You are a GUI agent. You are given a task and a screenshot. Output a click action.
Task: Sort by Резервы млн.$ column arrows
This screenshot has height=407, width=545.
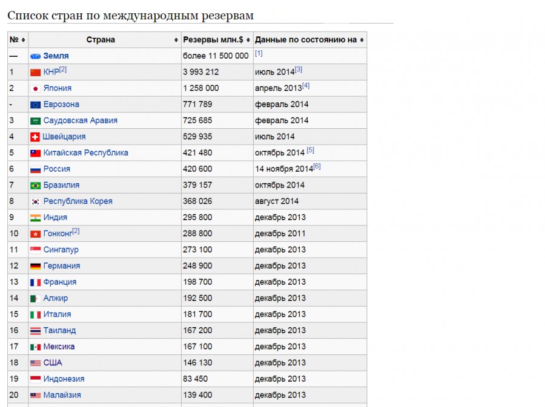coord(248,40)
